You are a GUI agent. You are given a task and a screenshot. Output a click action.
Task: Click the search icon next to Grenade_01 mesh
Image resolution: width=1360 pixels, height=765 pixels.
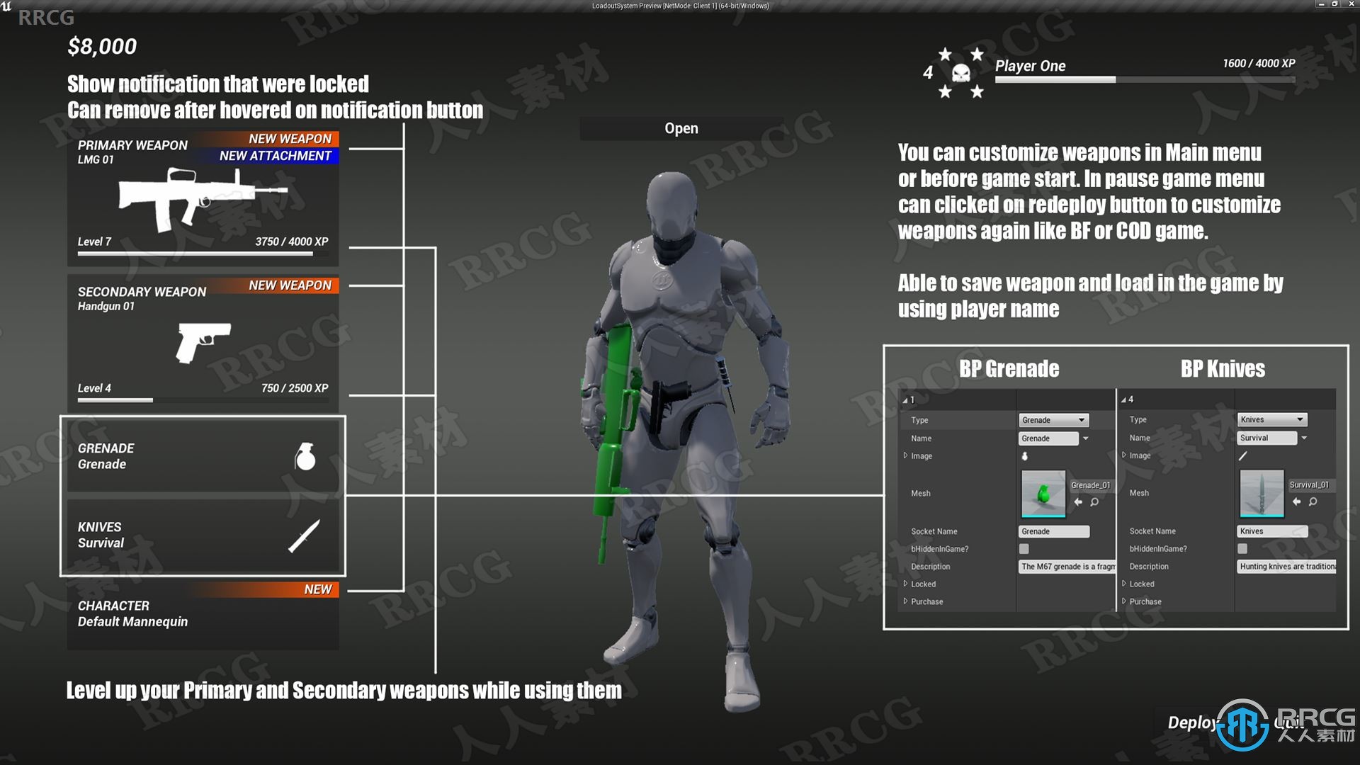click(1094, 501)
